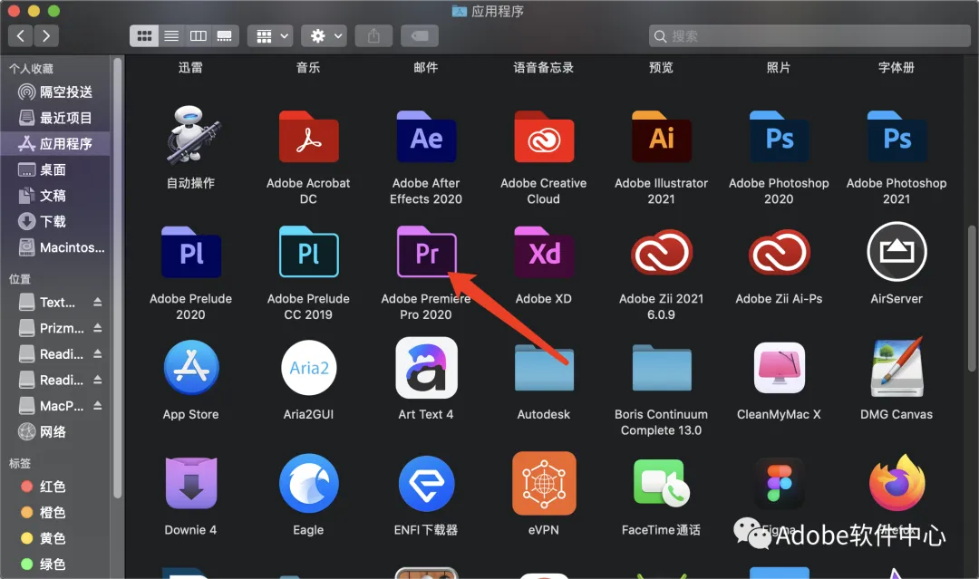Click the search field (搜索)

(x=809, y=36)
